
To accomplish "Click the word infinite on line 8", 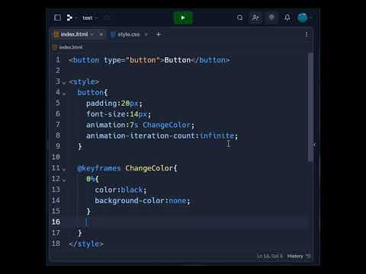I will (x=217, y=135).
